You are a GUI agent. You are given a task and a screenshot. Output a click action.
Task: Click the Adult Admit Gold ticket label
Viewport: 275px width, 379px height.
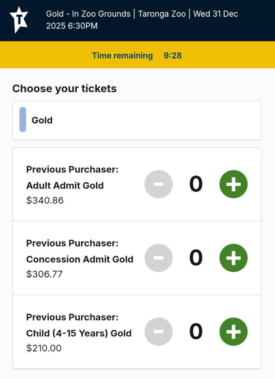click(65, 185)
